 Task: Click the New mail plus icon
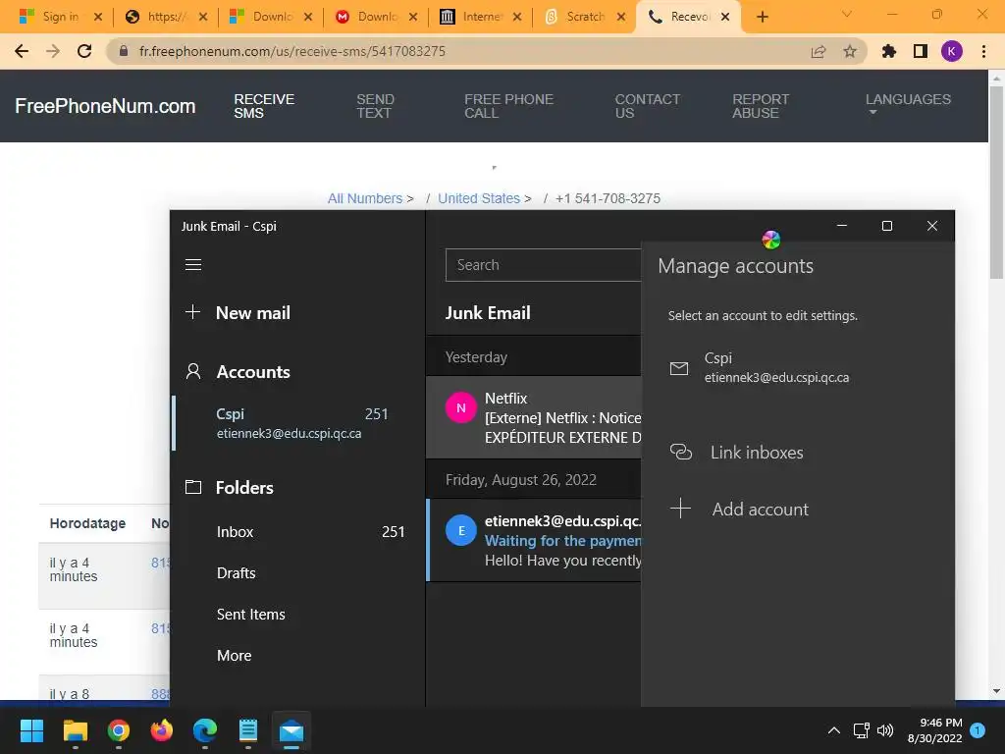193,312
